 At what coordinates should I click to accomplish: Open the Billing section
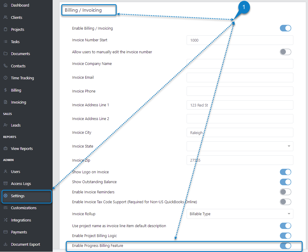(x=16, y=90)
